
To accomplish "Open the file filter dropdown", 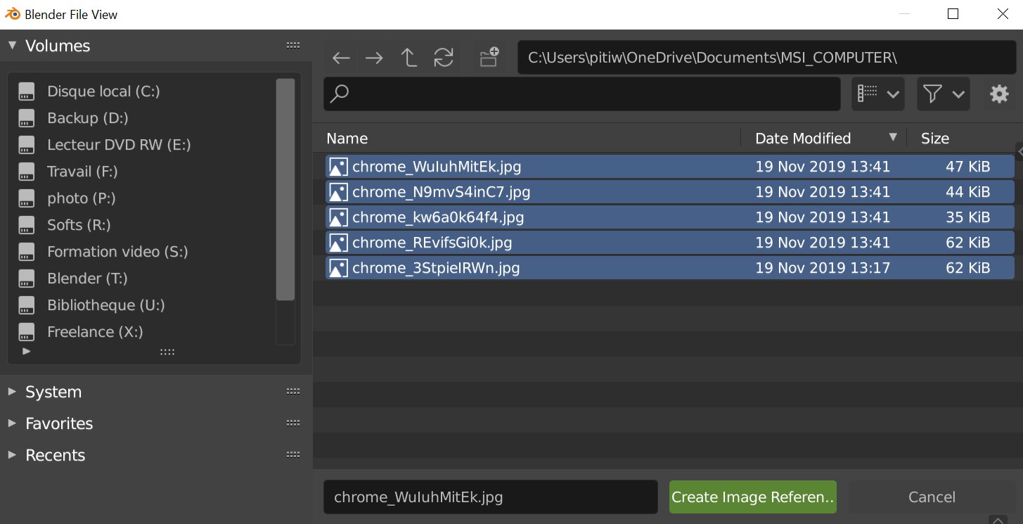I will coord(944,94).
